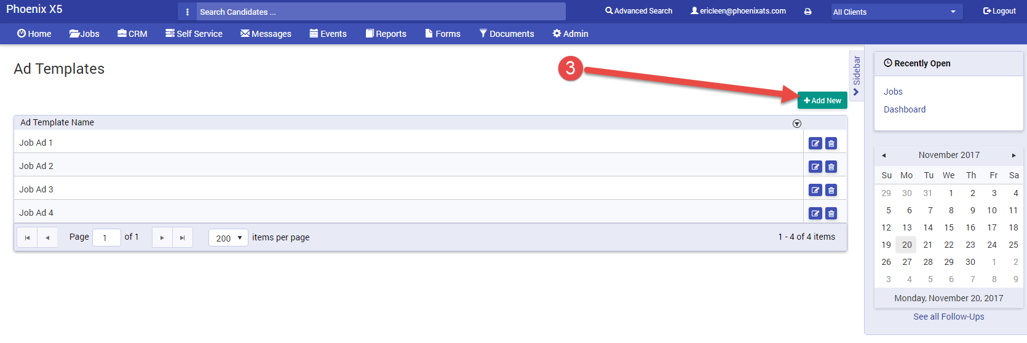Open the items per page dropdown

pyautogui.click(x=229, y=238)
